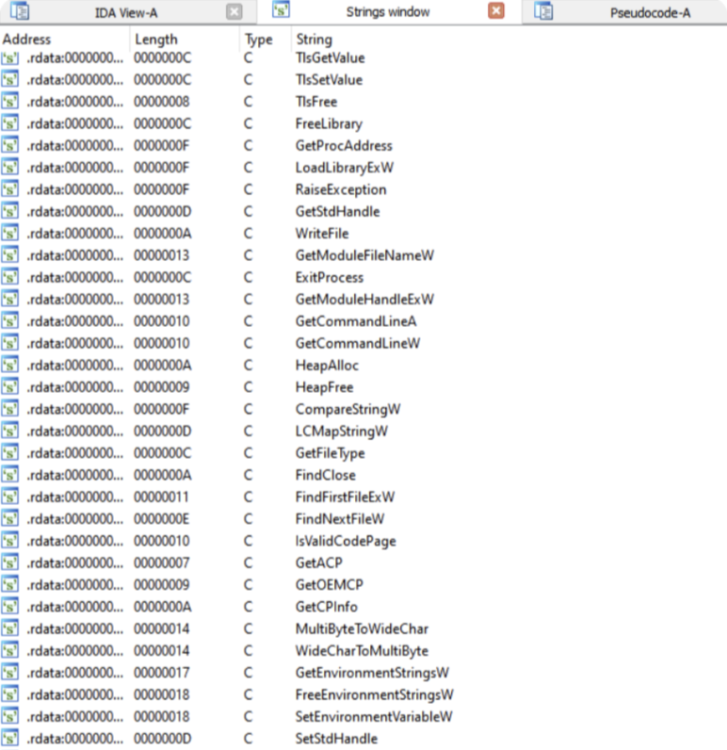Click the string icon beside GetFileType
This screenshot has width=727, height=750.
point(10,453)
